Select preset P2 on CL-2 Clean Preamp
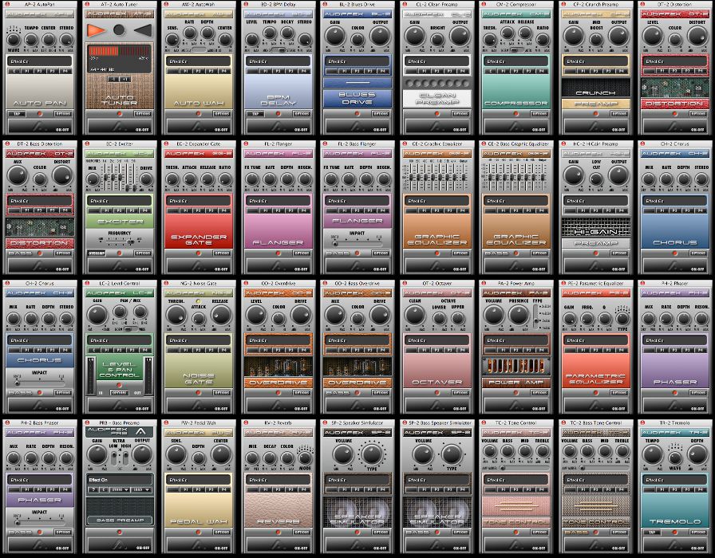 [x=437, y=72]
